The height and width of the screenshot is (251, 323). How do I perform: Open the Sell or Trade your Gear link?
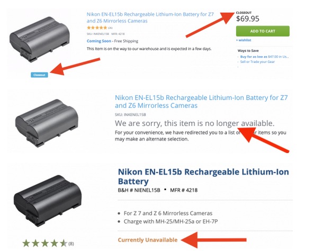pyautogui.click(x=257, y=62)
